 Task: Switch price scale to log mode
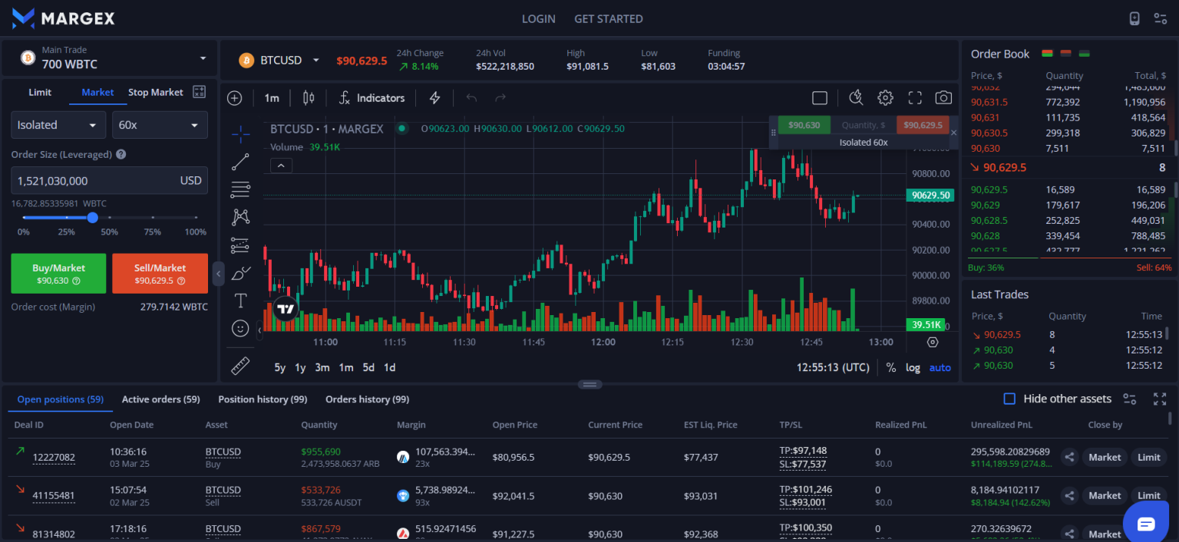(x=913, y=367)
